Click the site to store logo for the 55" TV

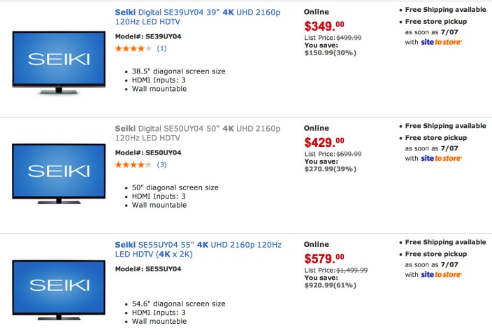point(441,274)
